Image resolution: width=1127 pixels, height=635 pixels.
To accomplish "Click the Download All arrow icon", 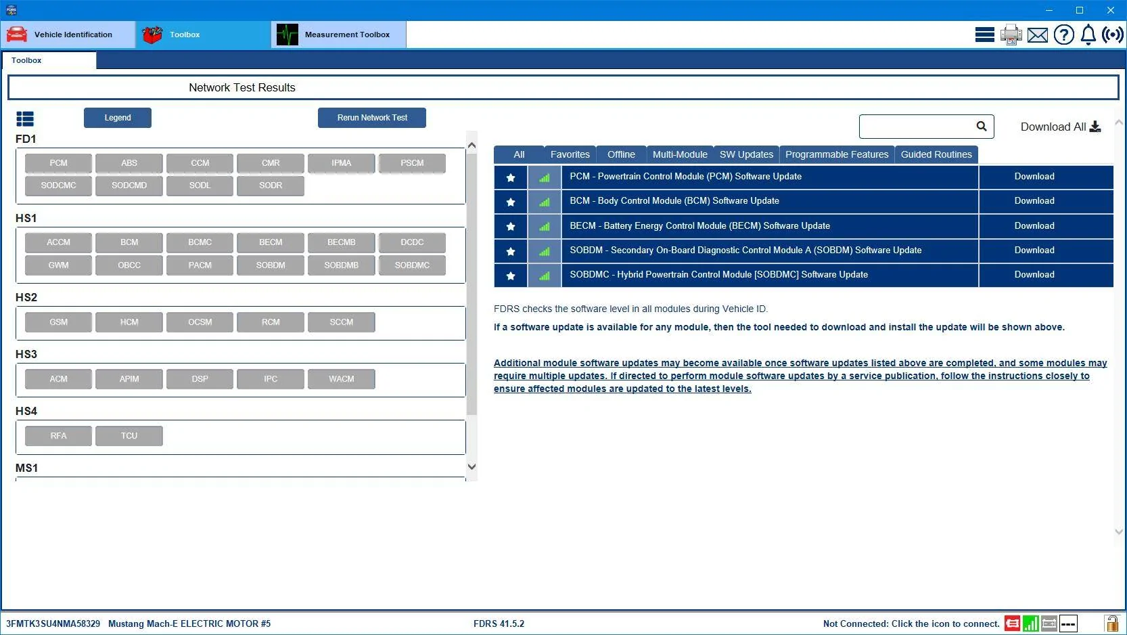I will (x=1095, y=127).
